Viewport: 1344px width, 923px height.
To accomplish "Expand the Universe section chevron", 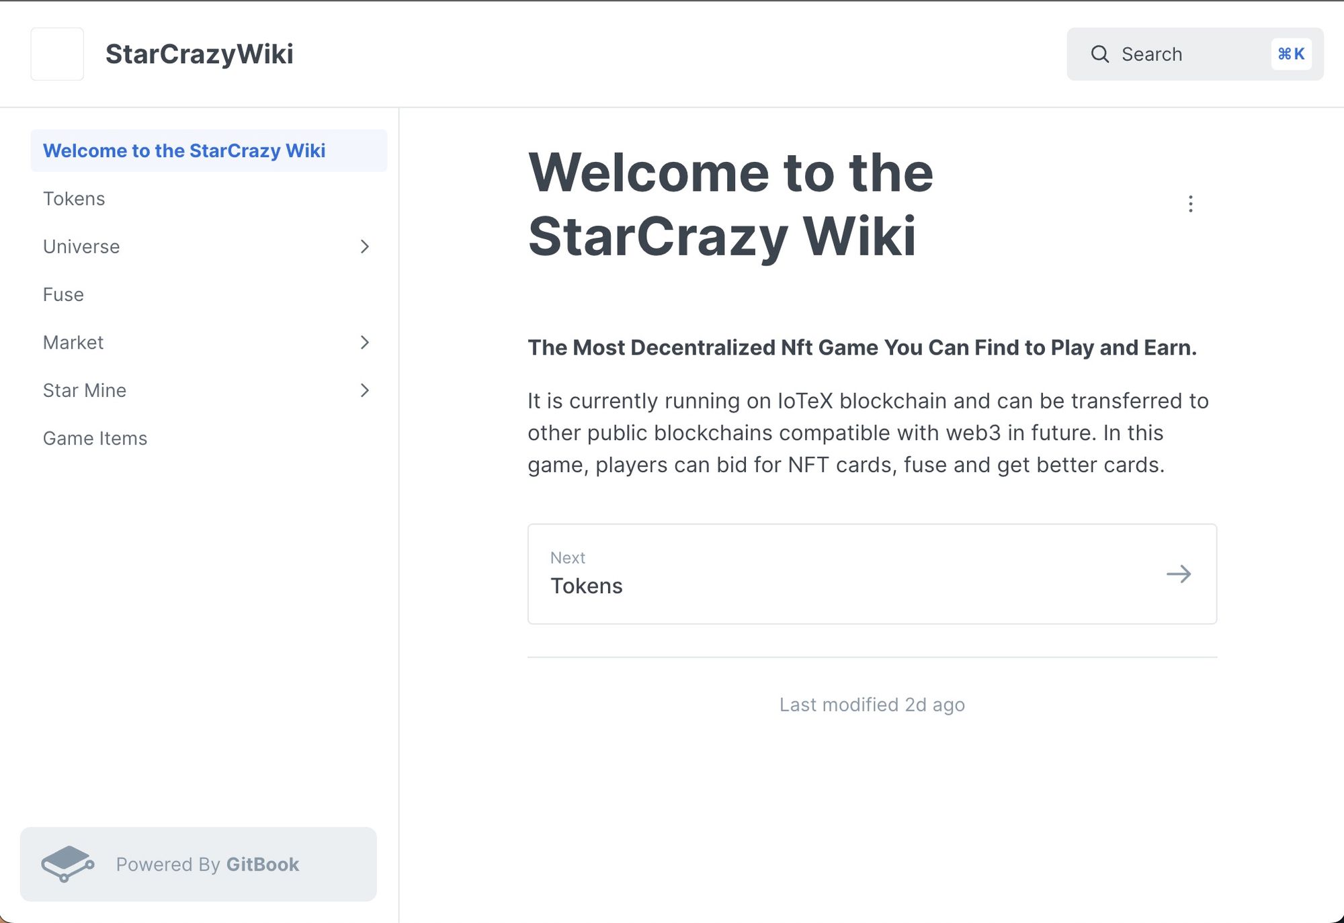I will pyautogui.click(x=364, y=247).
